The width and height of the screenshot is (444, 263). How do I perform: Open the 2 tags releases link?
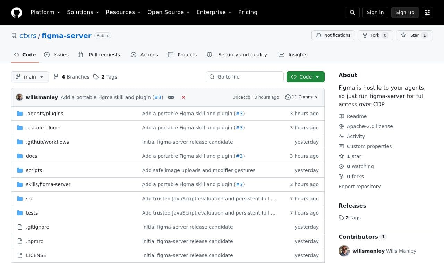pos(350,218)
